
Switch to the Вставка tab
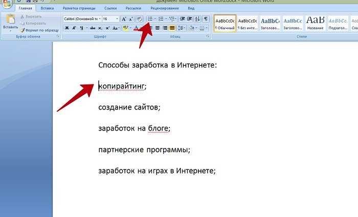(47, 8)
